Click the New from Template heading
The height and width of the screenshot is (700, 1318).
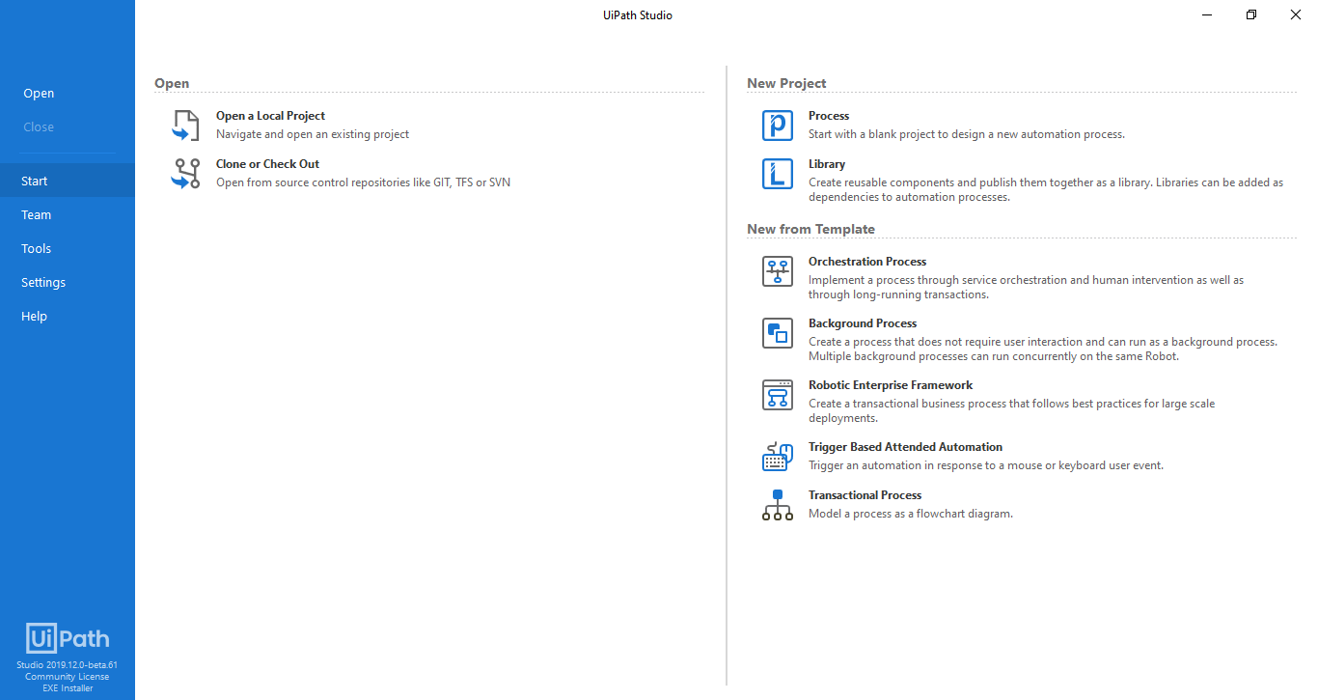[810, 229]
